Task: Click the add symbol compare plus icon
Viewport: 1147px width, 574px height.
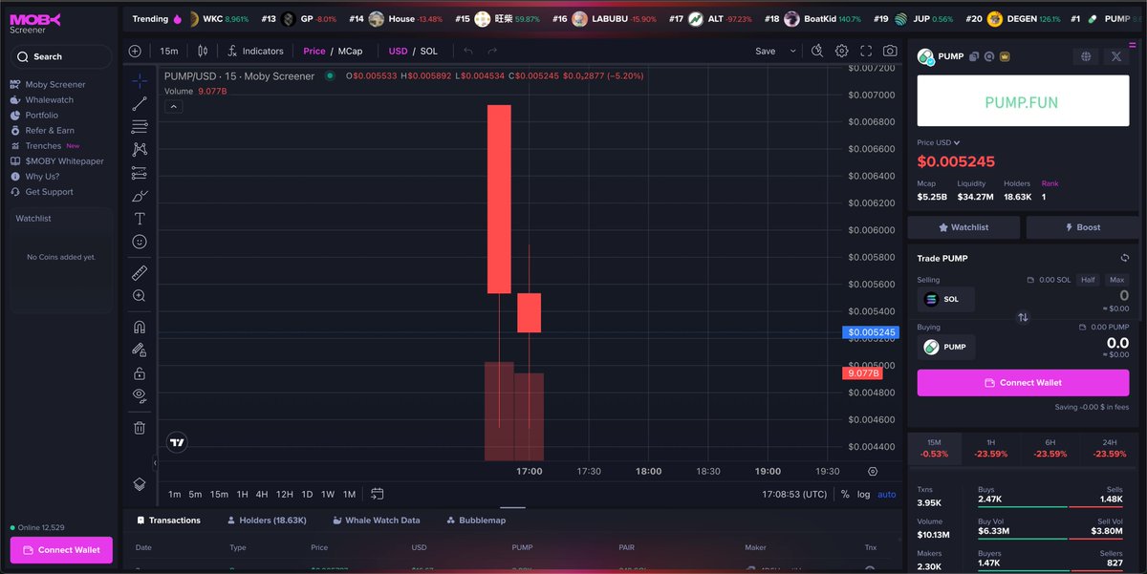Action: [135, 51]
